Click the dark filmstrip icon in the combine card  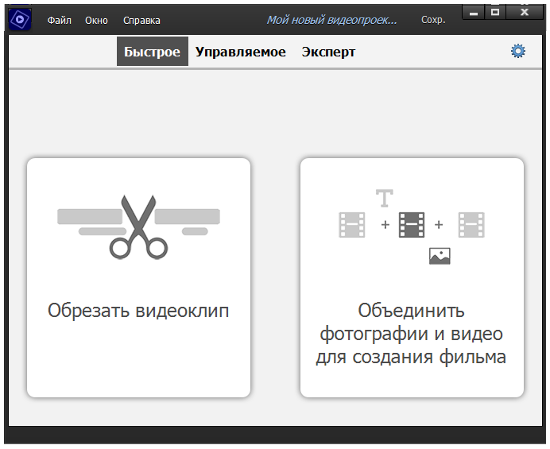[x=412, y=224]
